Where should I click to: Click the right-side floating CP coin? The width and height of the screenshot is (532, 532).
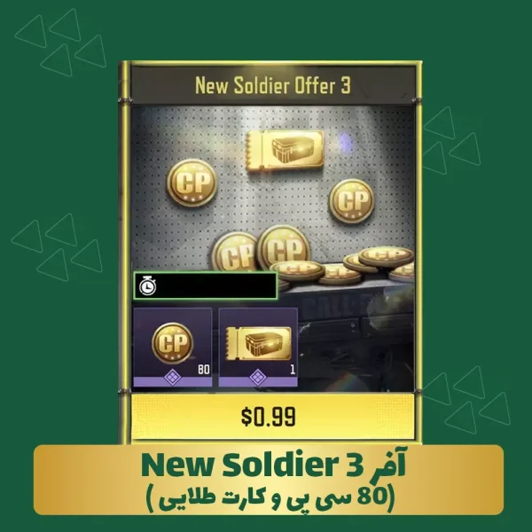pyautogui.click(x=352, y=201)
